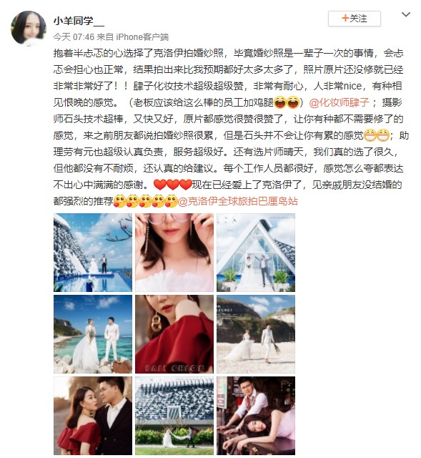
Task: View the glasses close-up portrait photo
Action: click(x=174, y=253)
